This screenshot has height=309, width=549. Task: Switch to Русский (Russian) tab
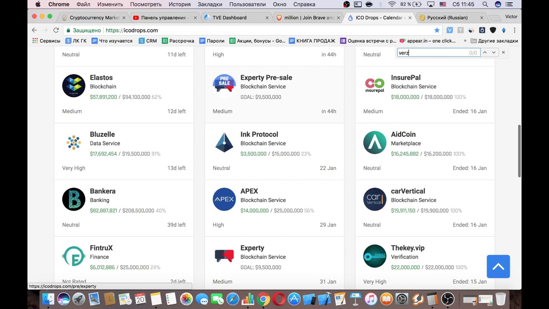(x=451, y=18)
